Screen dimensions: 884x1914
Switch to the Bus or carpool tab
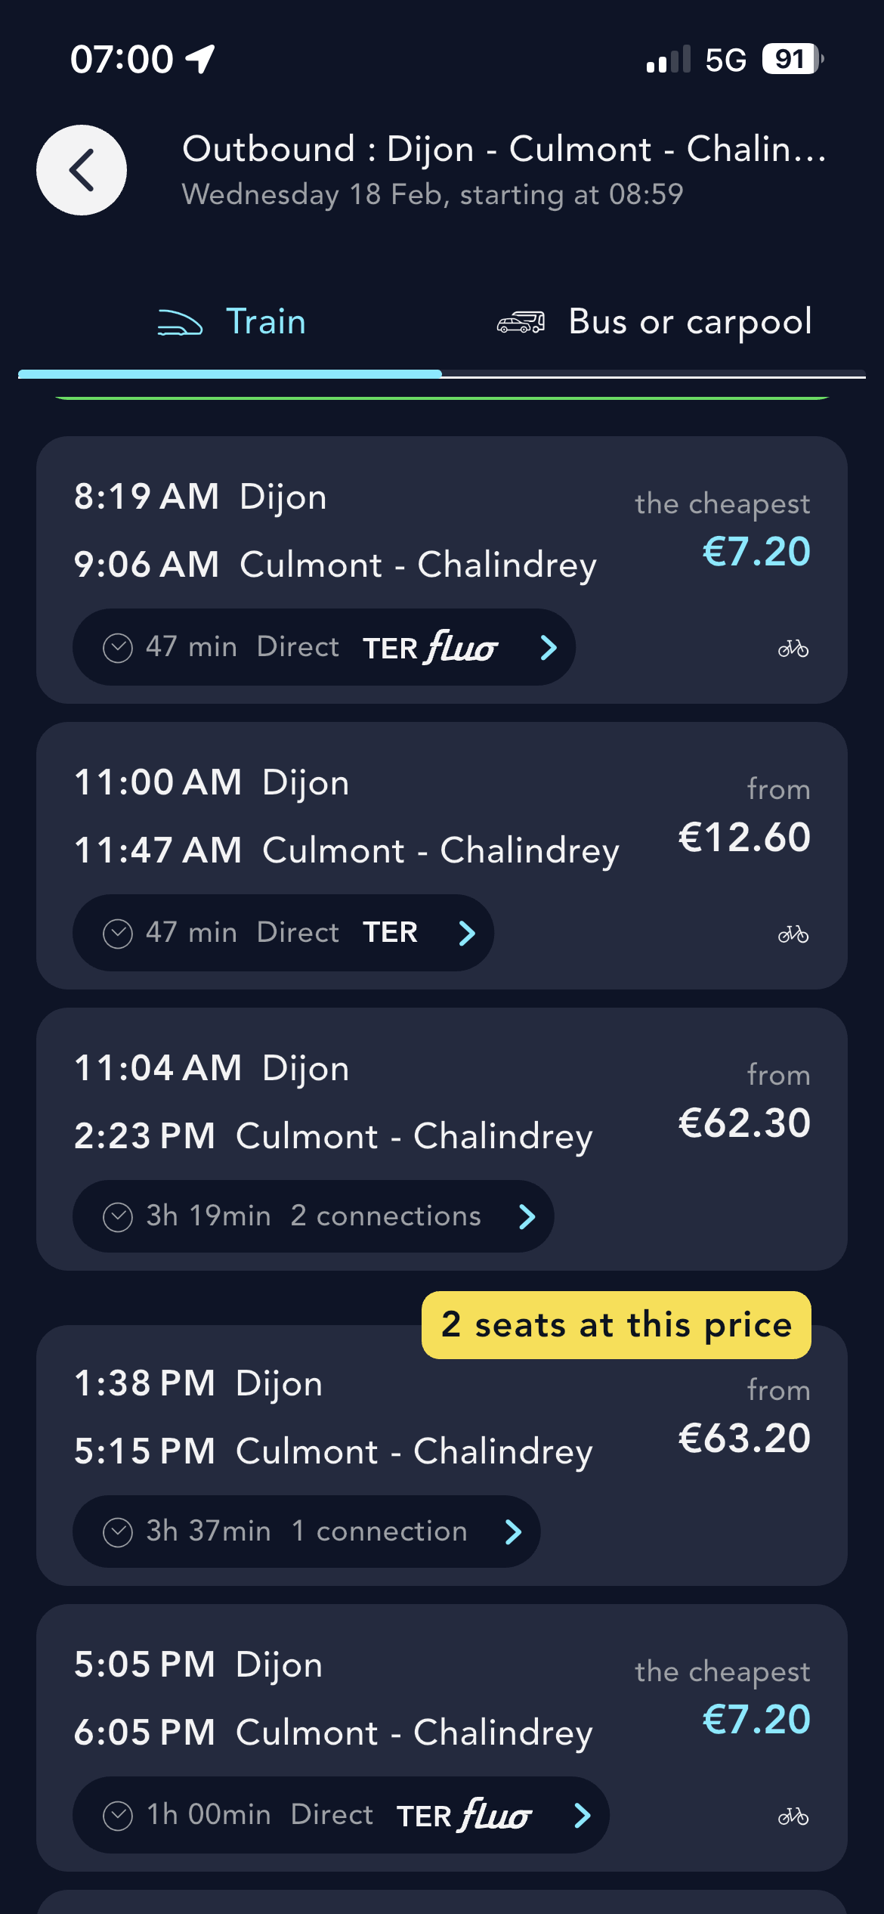pos(689,323)
